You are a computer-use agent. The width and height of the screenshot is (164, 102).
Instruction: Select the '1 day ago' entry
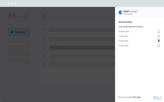(123, 36)
